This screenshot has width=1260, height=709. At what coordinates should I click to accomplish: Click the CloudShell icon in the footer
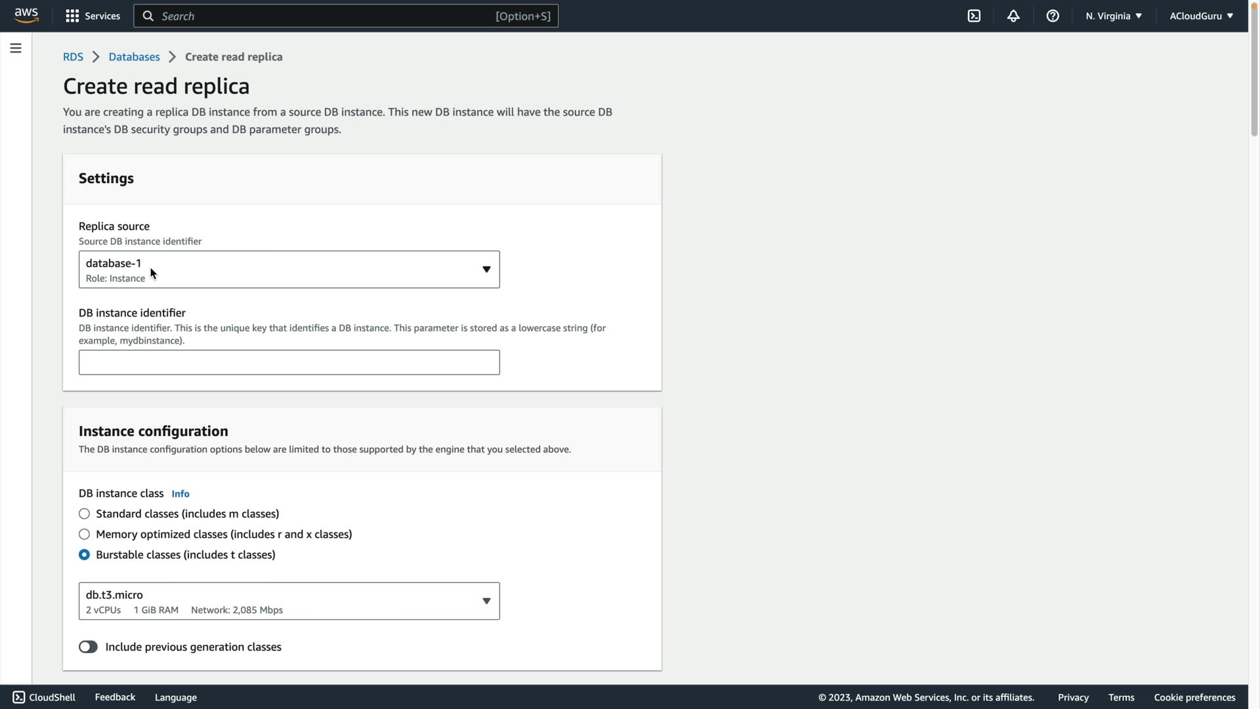pyautogui.click(x=19, y=697)
